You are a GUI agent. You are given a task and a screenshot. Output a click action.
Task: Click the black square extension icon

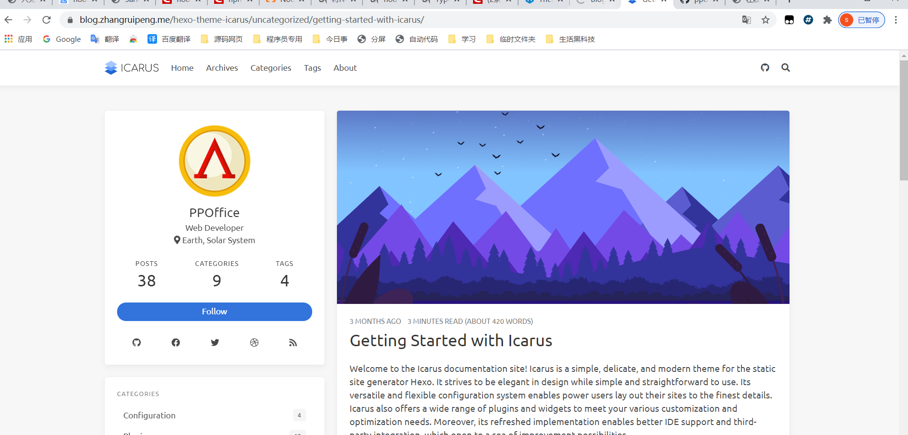[789, 20]
